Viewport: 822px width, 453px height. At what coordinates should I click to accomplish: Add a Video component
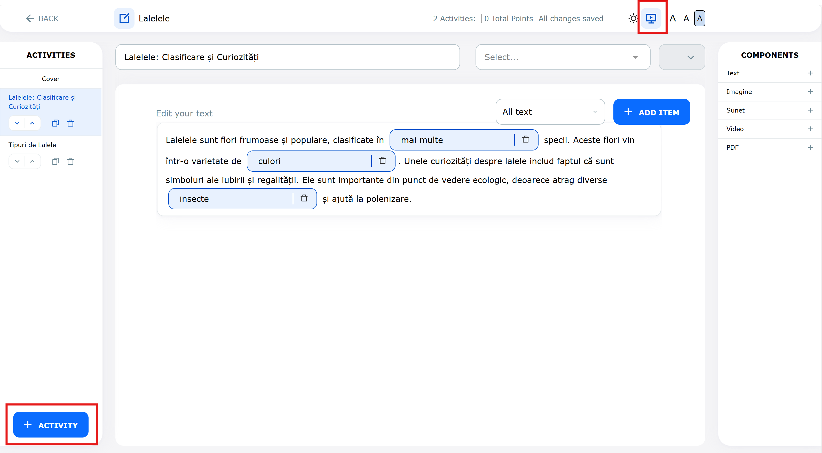pyautogui.click(x=810, y=129)
